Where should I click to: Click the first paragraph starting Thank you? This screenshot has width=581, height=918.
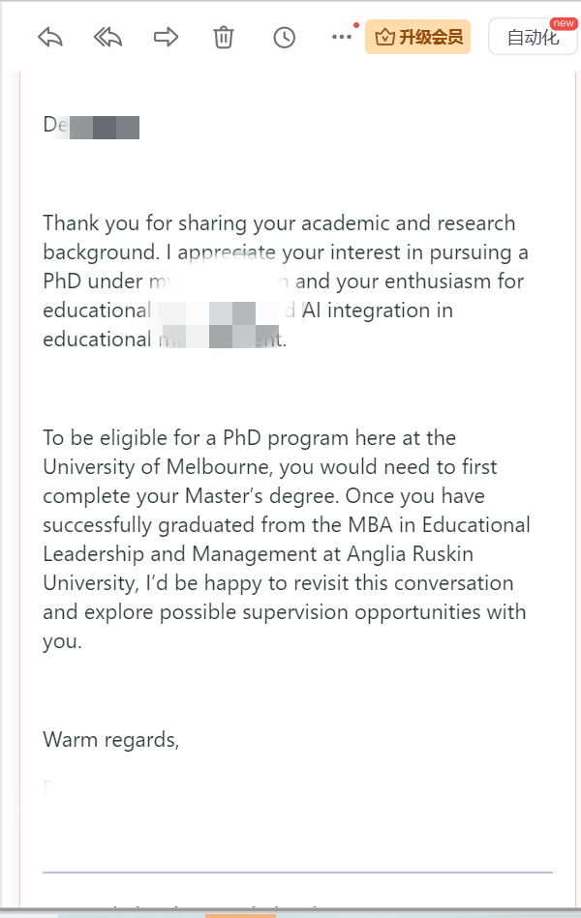286,281
